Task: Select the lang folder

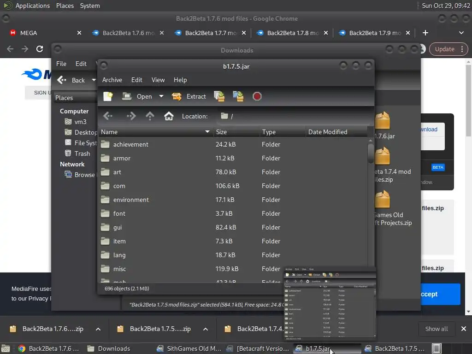Action: [x=233, y=255]
